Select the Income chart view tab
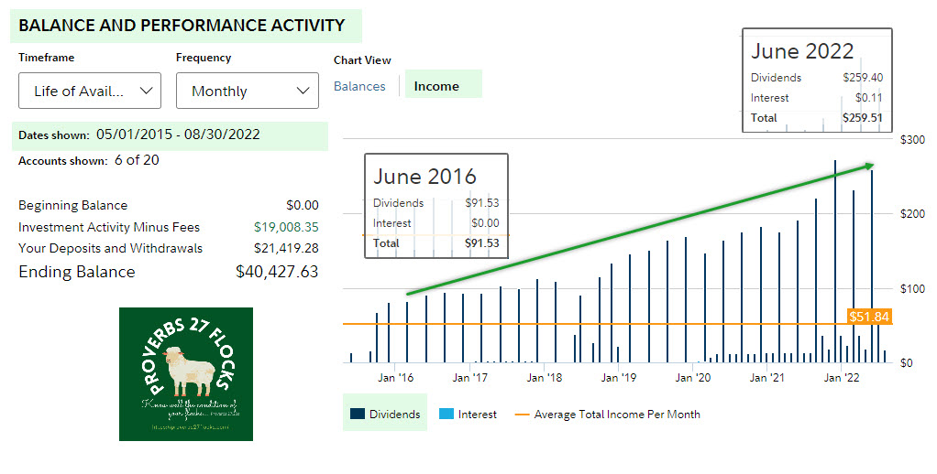 436,86
